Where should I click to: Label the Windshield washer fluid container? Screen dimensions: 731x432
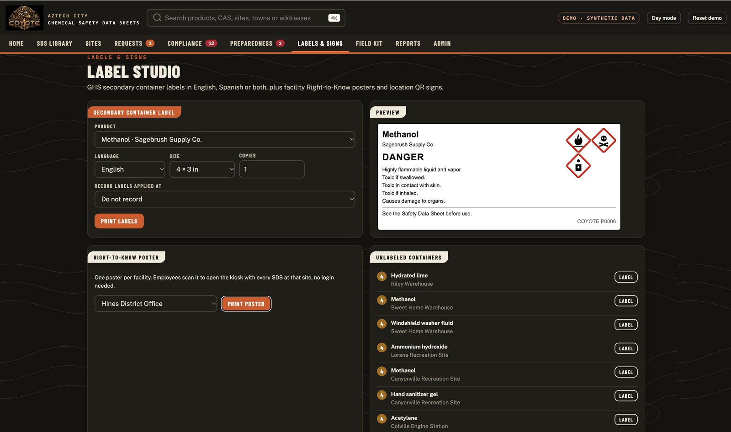(x=626, y=325)
